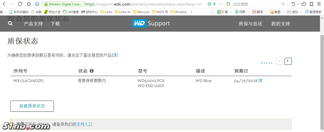Click the Western Digital Corp security certificate badge
This screenshot has width=324, height=132.
[x=62, y=4]
